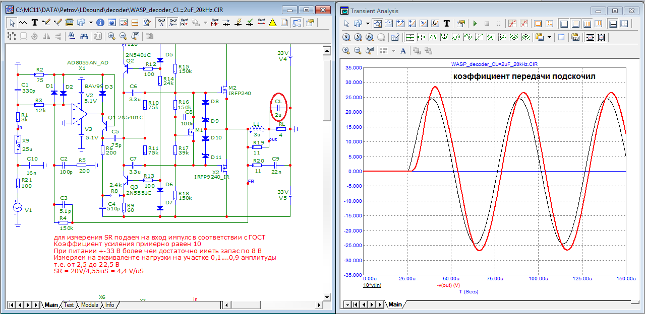Zoom out in Transient Analysis window
Viewport: 645px width, 314px height.
click(358, 50)
